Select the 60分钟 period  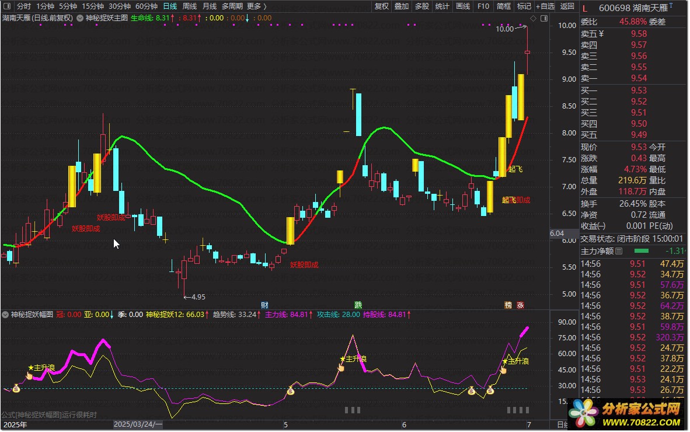tap(147, 6)
